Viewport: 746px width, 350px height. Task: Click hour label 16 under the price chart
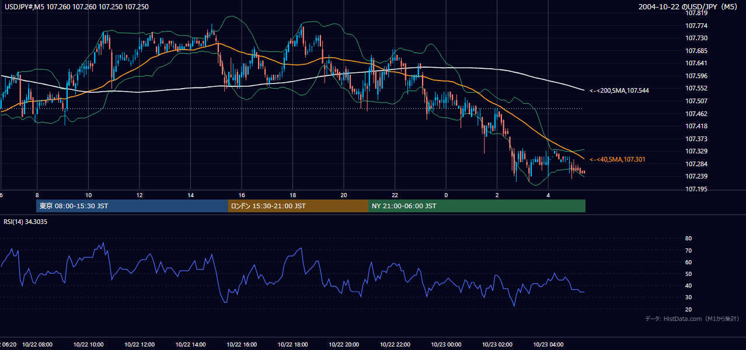[242, 195]
